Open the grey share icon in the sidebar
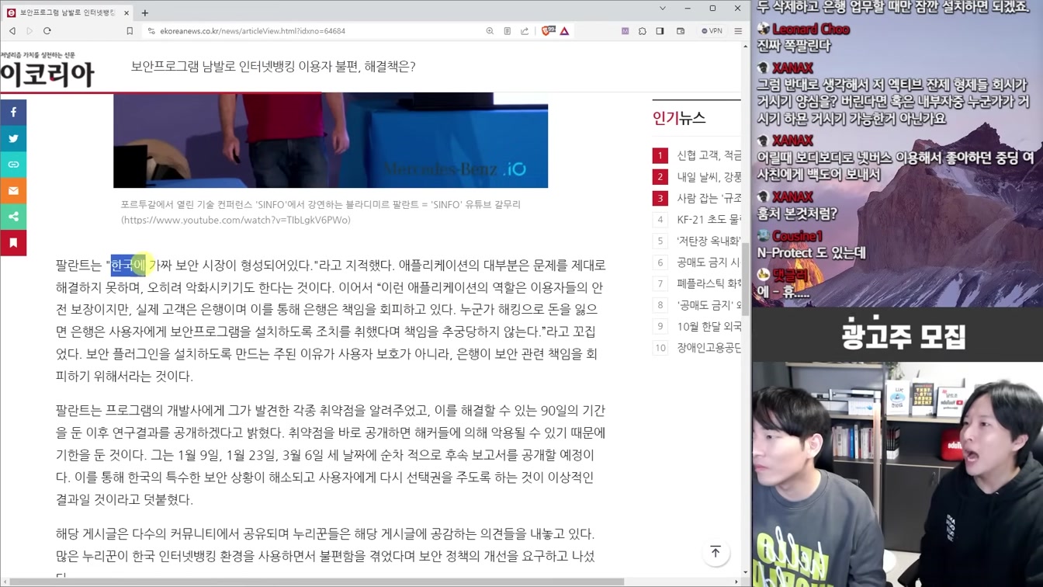 click(x=13, y=217)
